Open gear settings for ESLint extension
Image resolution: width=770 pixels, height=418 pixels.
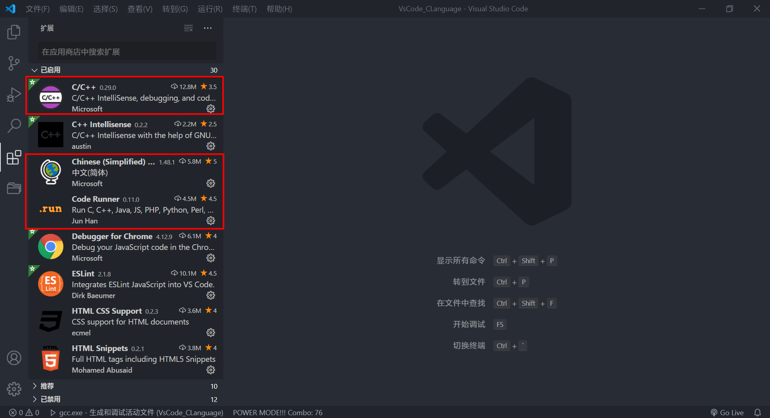pos(211,295)
